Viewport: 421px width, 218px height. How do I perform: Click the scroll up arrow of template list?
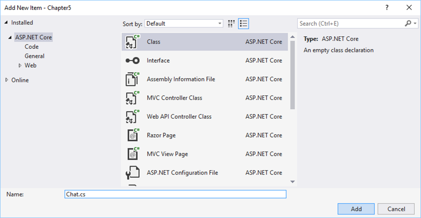click(x=292, y=37)
